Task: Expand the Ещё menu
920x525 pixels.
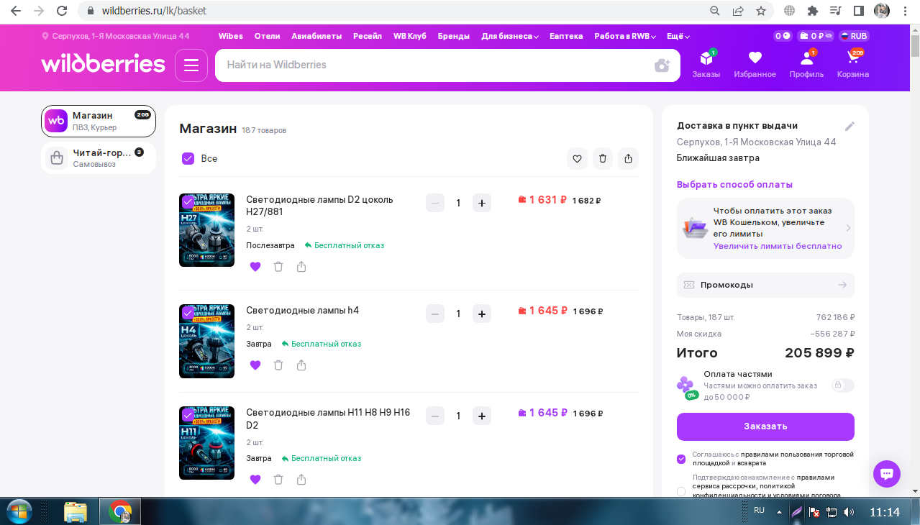Action: (678, 36)
